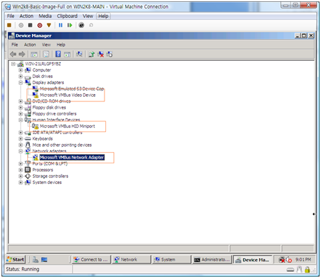Expand the Computer node
321x278 pixels.
[x=21, y=70]
